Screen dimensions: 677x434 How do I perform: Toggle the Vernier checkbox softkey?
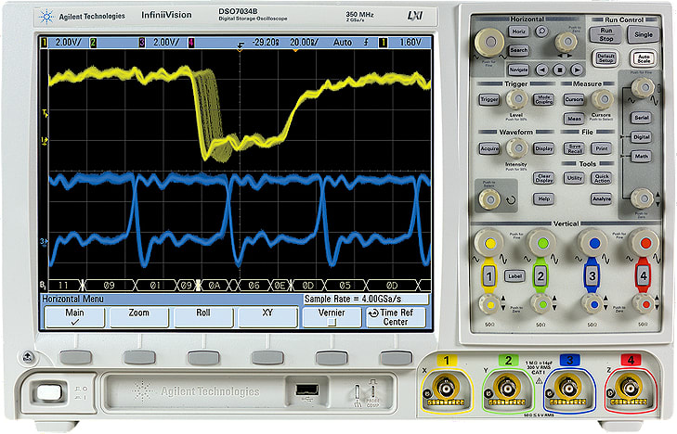click(332, 317)
